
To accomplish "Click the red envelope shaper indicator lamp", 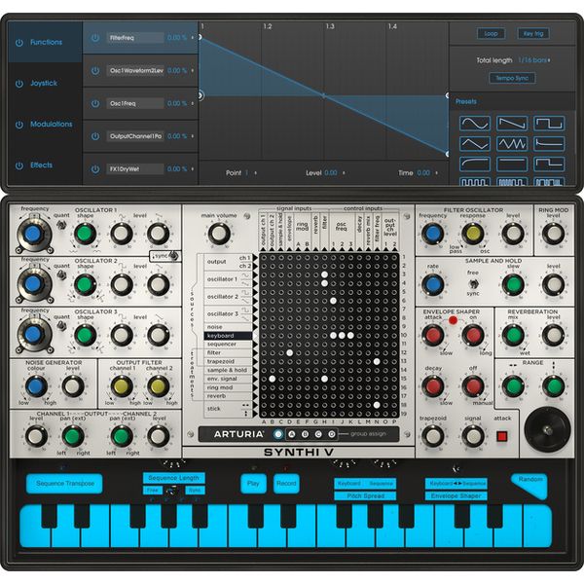I will click(x=453, y=320).
